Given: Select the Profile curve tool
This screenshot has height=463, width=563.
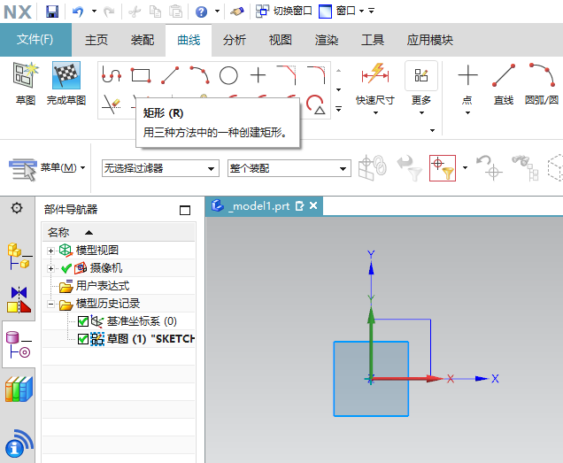Looking at the screenshot, I should pos(112,74).
